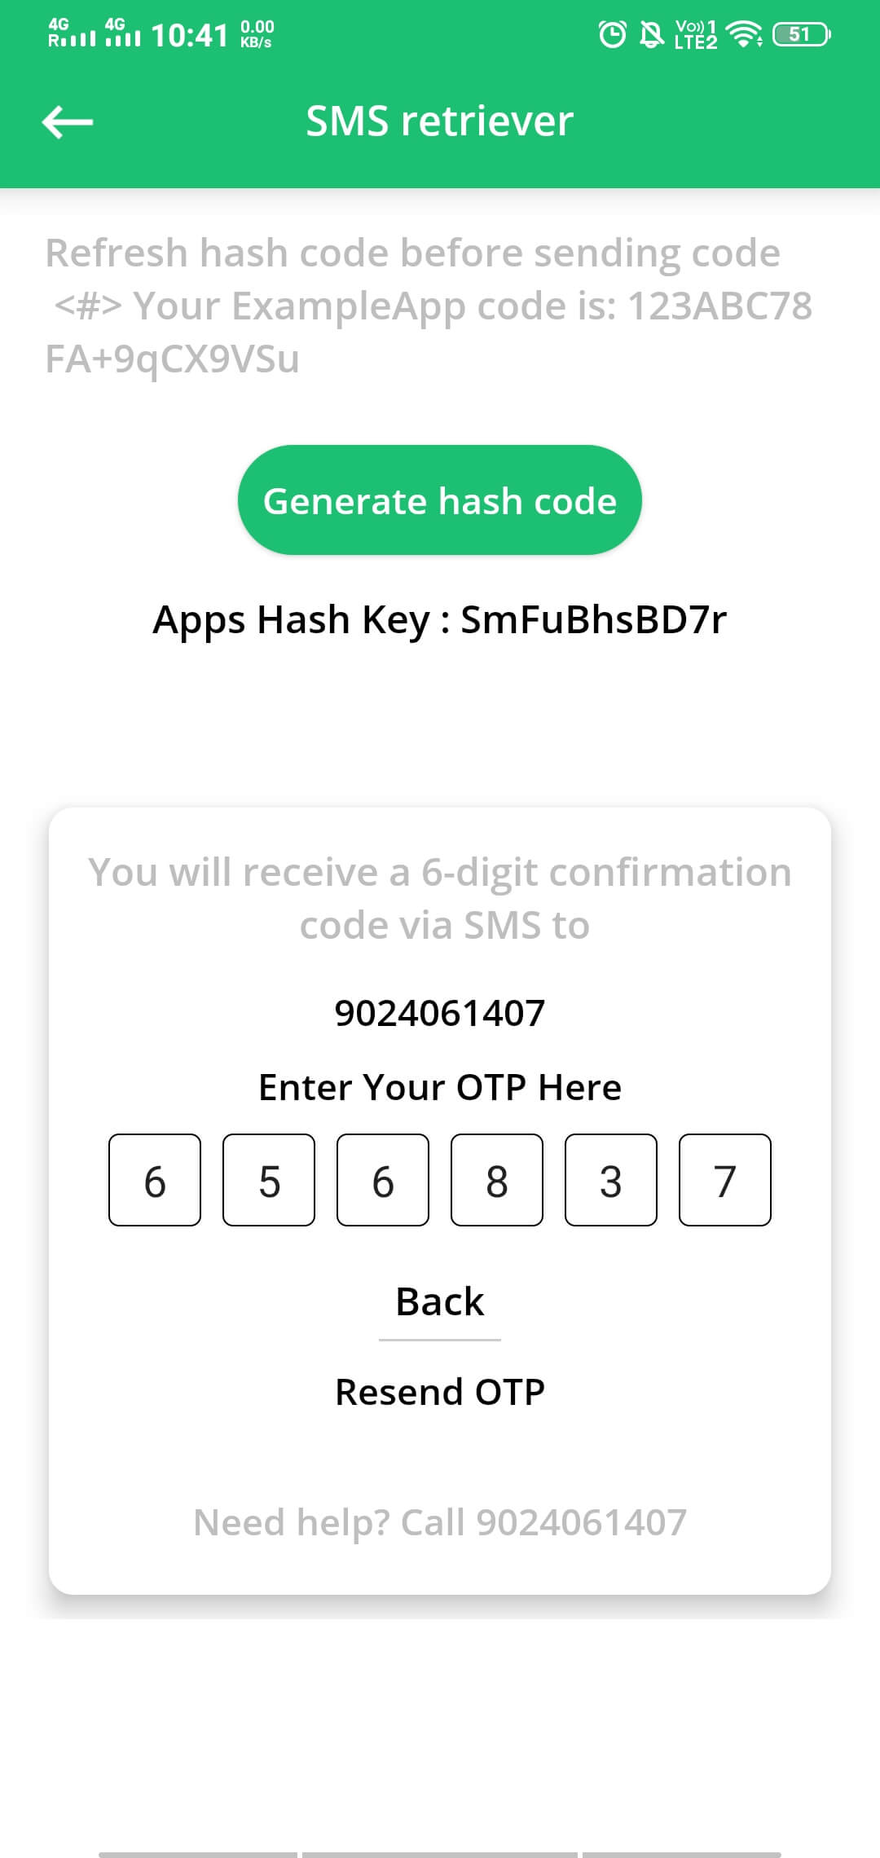
Task: Select second OTP box showing 5
Action: click(x=269, y=1180)
